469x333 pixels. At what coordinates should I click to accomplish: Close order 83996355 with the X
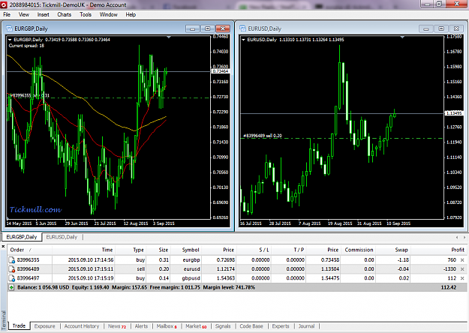(x=462, y=260)
